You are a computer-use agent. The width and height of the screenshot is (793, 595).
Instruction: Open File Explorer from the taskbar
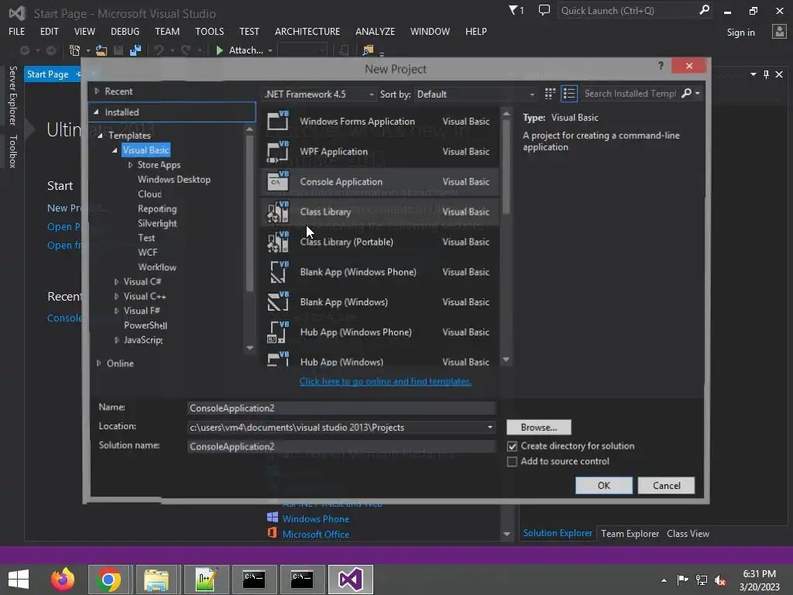click(x=156, y=580)
